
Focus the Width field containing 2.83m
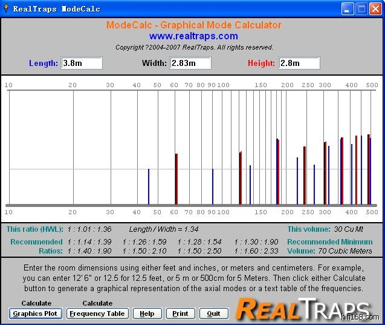pyautogui.click(x=190, y=63)
